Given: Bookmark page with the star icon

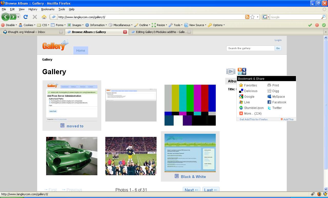Looking at the screenshot, I should [x=252, y=17].
